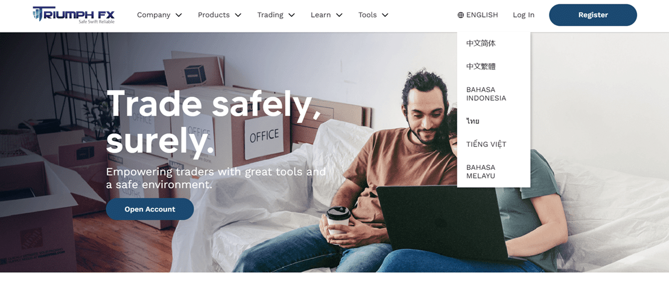This screenshot has height=300, width=669.
Task: Choose Bahasa Melayu language
Action: coord(481,171)
